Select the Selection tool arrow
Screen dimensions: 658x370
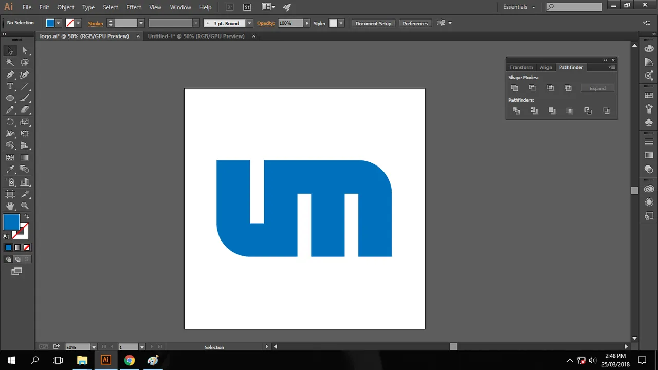point(10,50)
